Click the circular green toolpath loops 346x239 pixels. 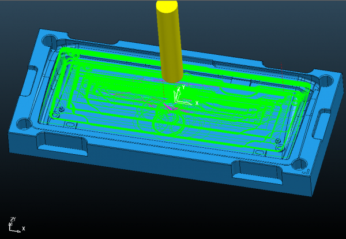point(170,122)
